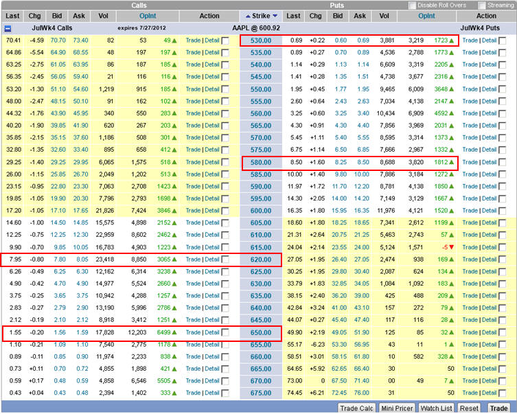Click the descending sort arrow beside Strike

pyautogui.click(x=275, y=16)
